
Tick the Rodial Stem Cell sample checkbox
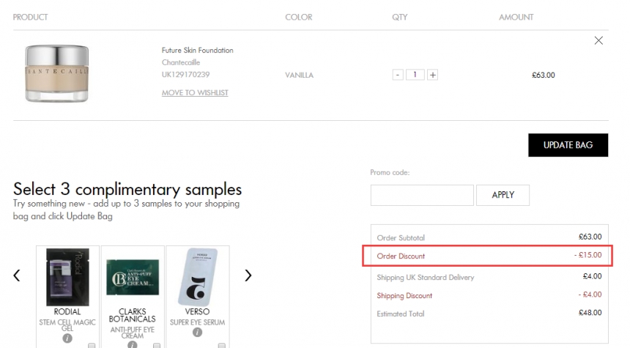pos(92,345)
